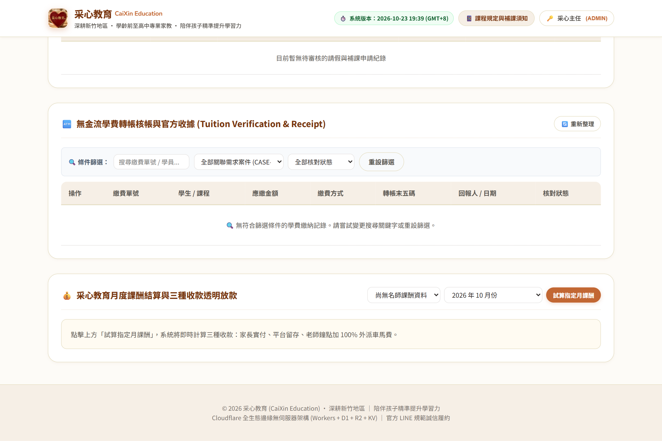Click the 核對狀態 column header
662x441 pixels.
click(556, 194)
